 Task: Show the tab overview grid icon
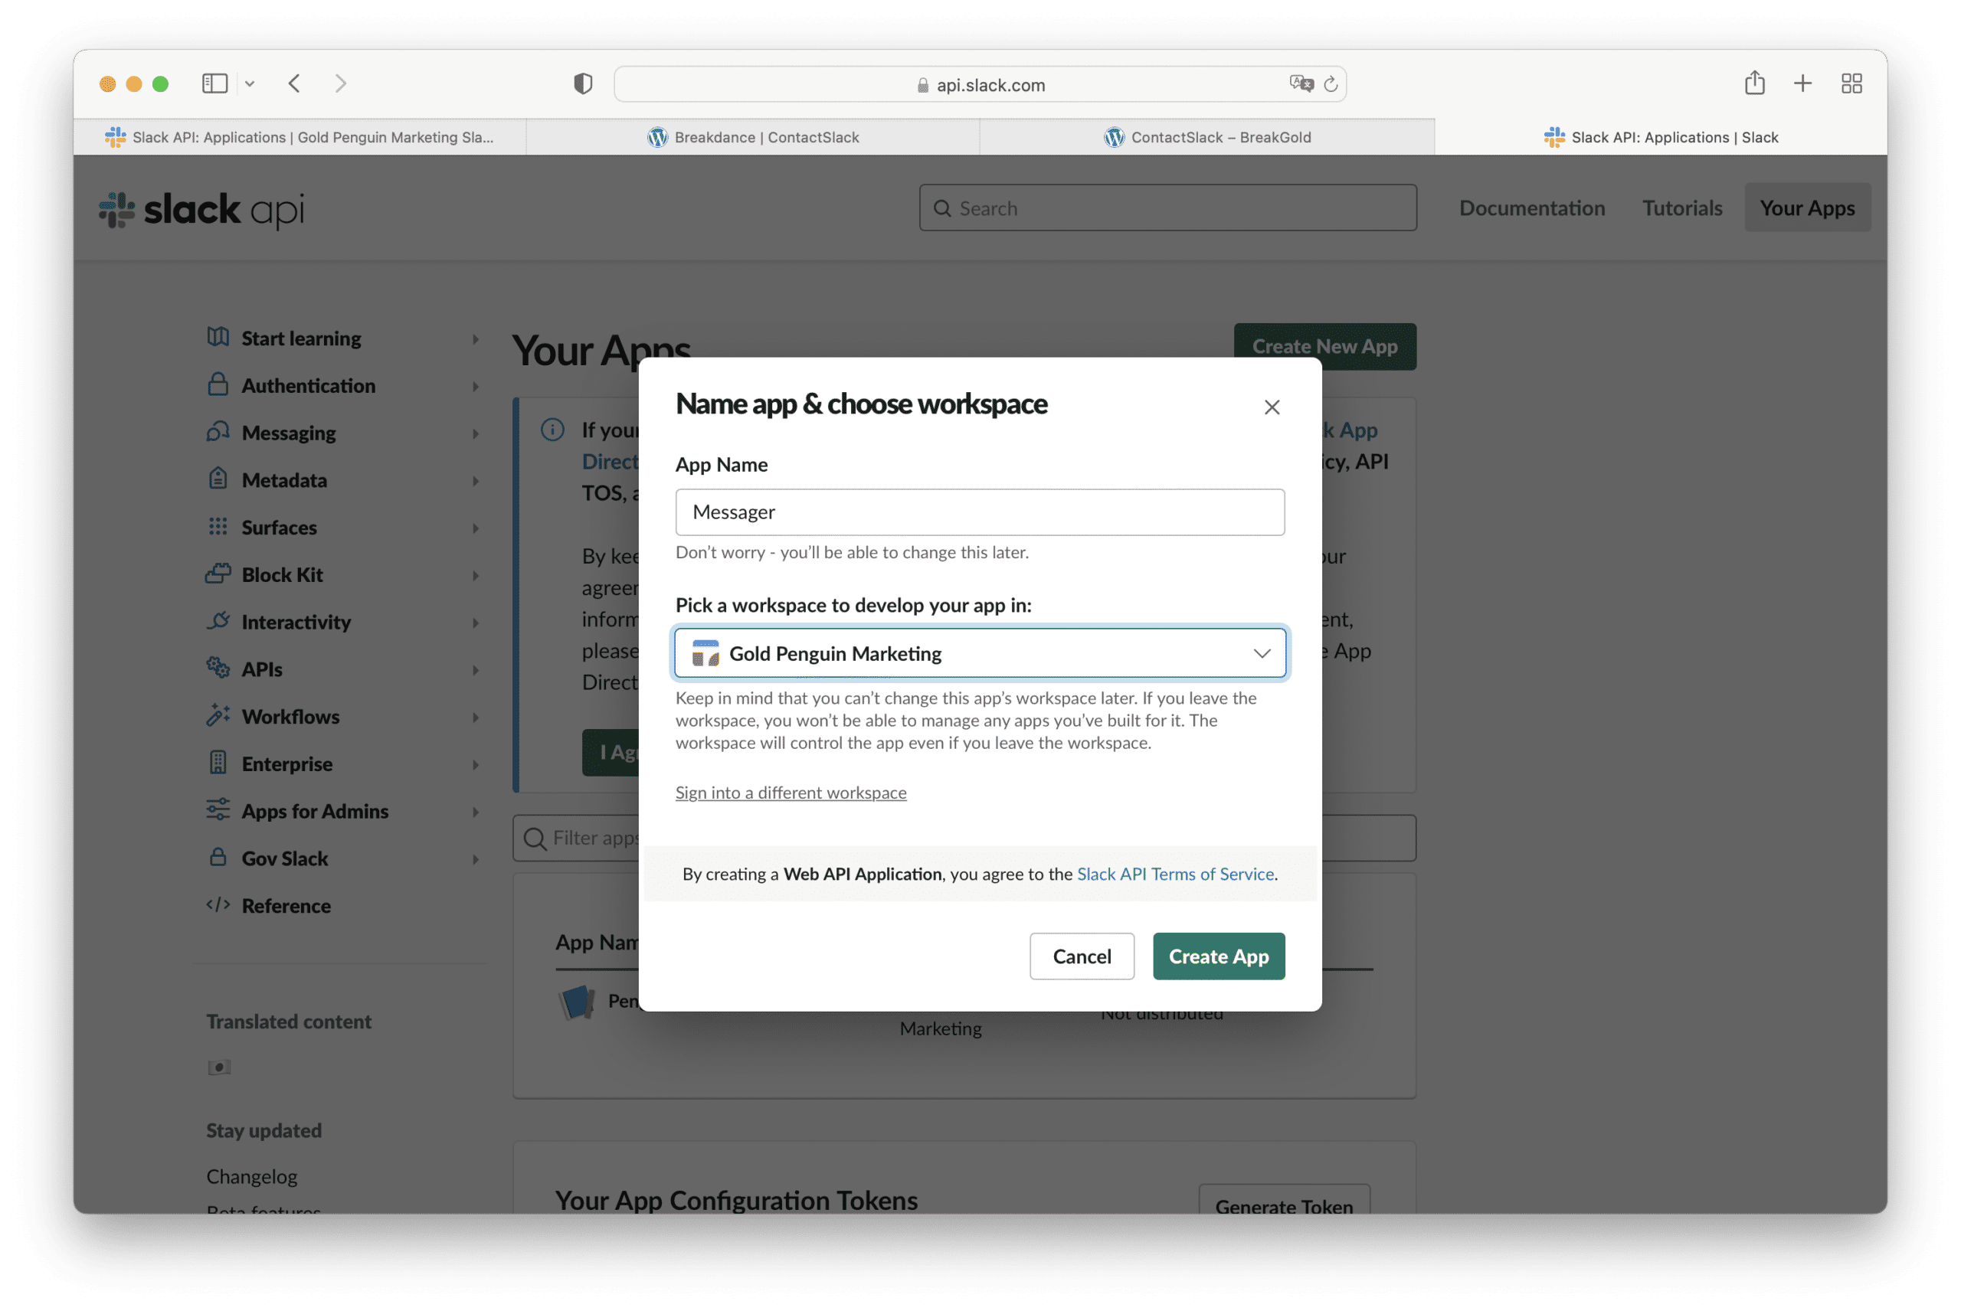click(x=1851, y=83)
